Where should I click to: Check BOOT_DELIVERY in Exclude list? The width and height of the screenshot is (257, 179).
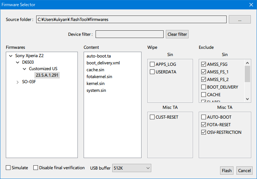(x=203, y=87)
